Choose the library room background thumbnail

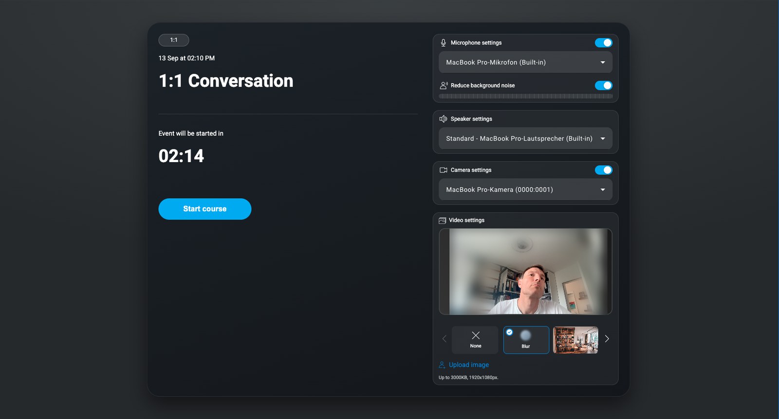tap(575, 340)
